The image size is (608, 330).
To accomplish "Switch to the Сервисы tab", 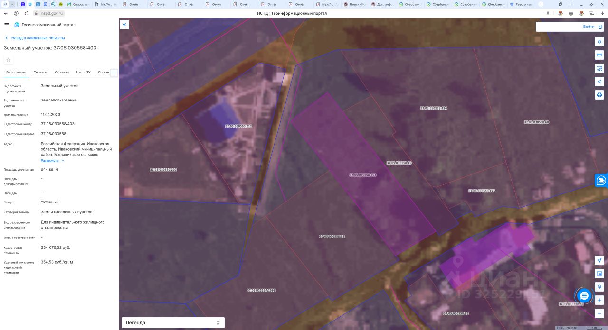I will (x=40, y=73).
